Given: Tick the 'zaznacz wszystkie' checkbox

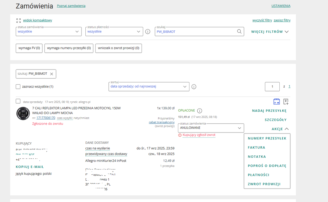Looking at the screenshot, I should 18,87.
